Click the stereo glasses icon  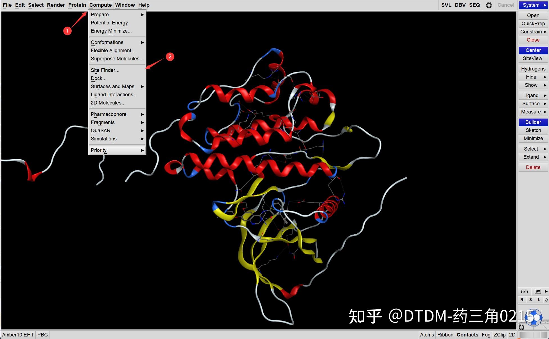[x=524, y=291]
